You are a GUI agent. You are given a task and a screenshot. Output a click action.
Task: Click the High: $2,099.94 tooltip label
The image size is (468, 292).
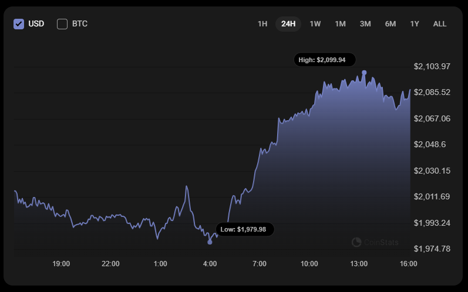coord(325,60)
